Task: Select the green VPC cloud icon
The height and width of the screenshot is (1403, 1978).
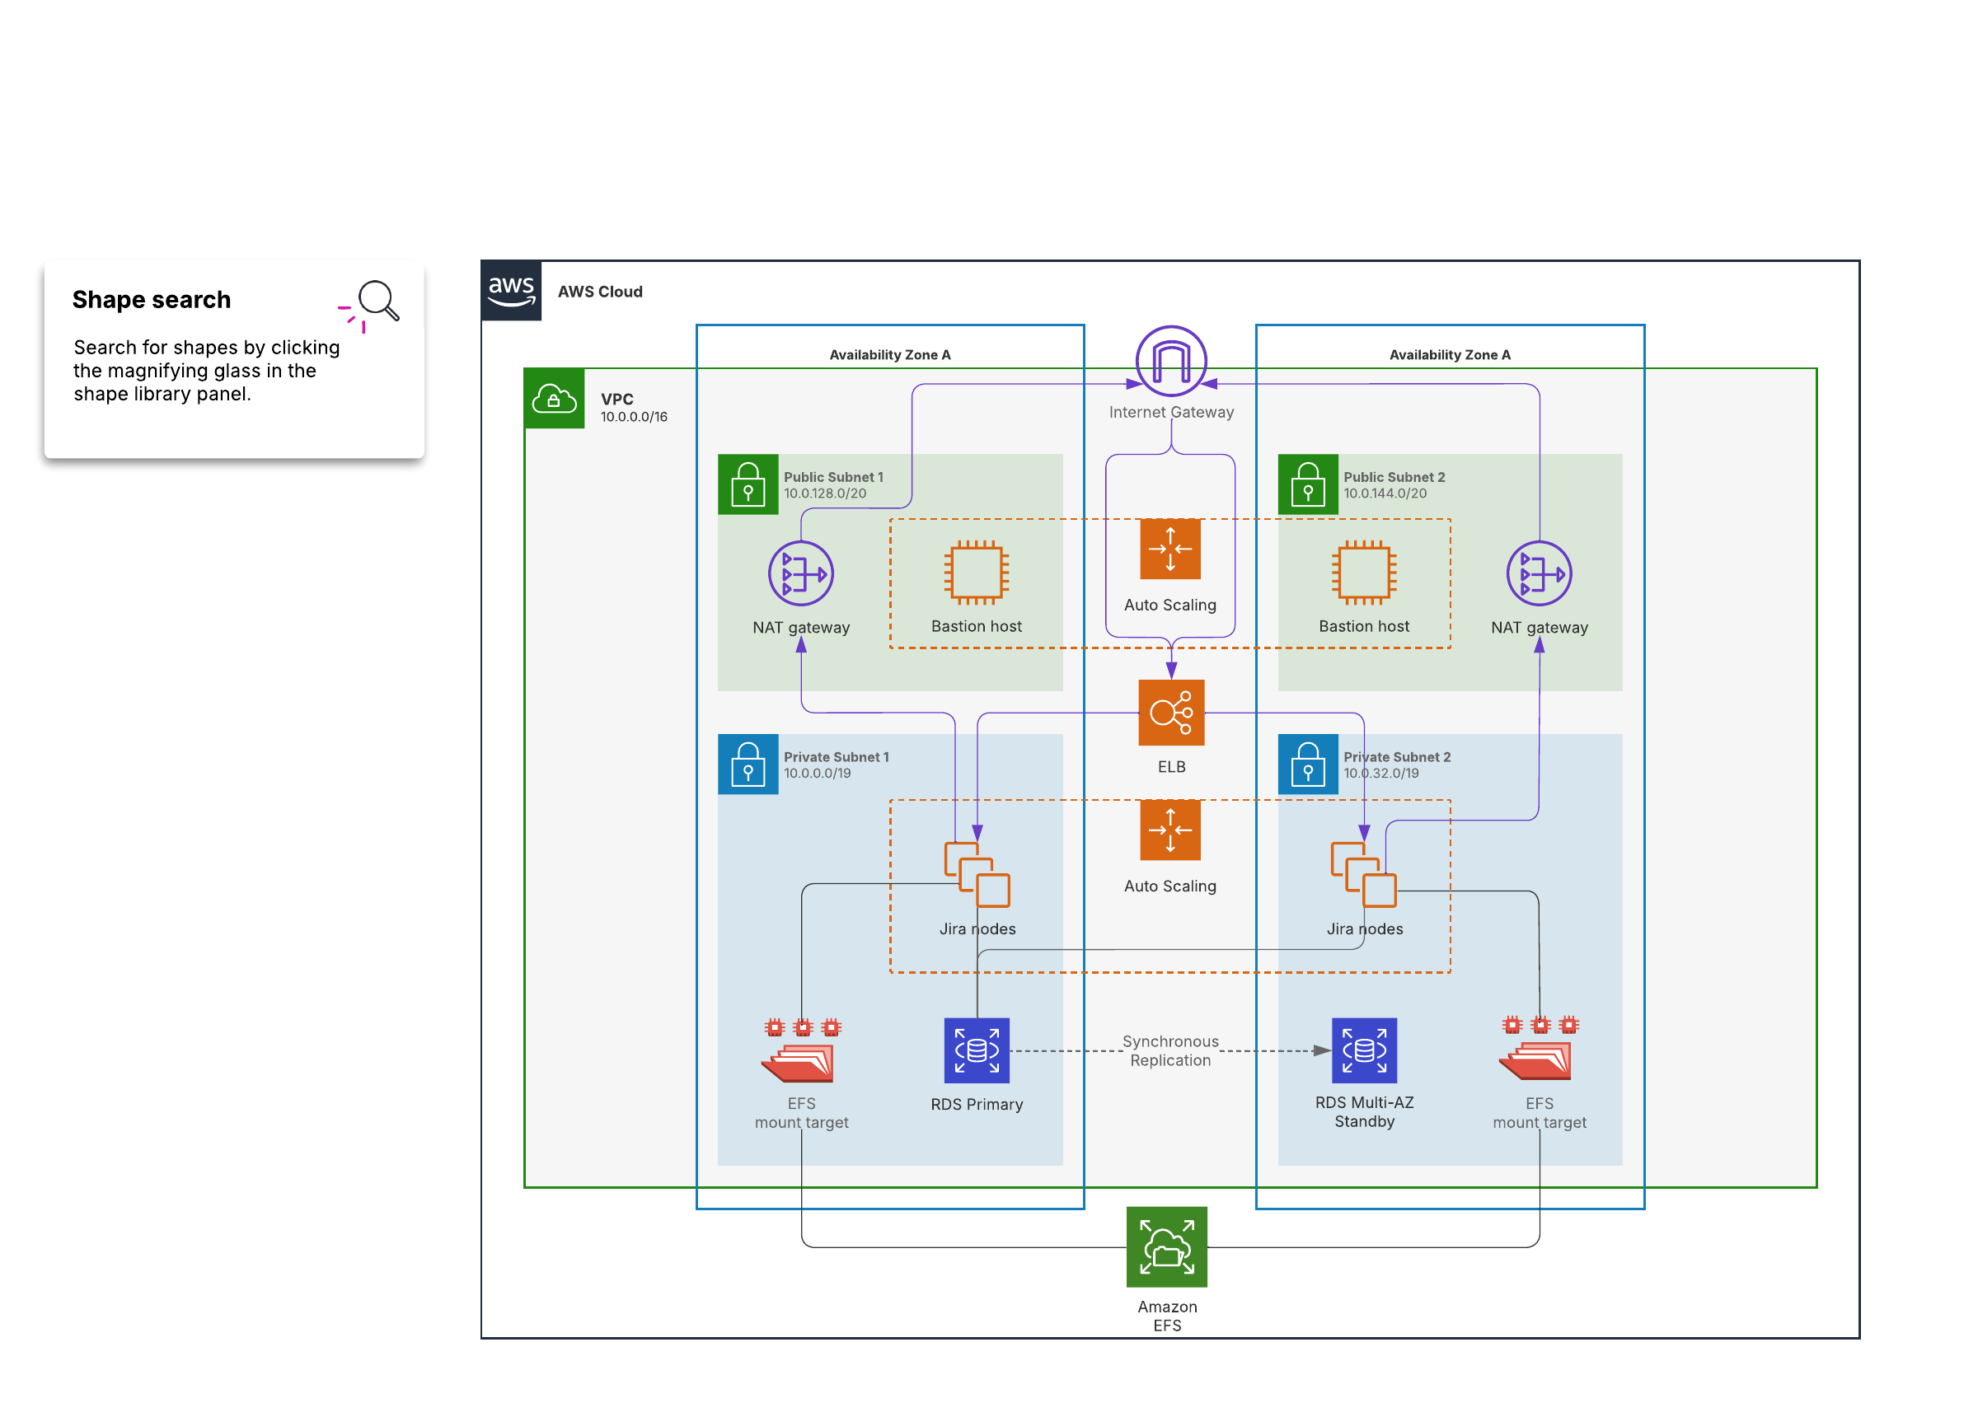Action: point(554,399)
